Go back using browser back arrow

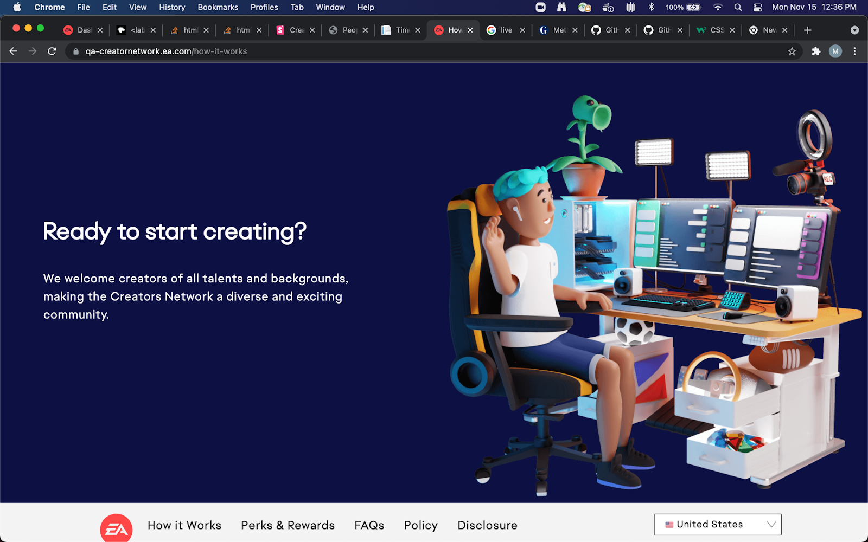[x=14, y=51]
